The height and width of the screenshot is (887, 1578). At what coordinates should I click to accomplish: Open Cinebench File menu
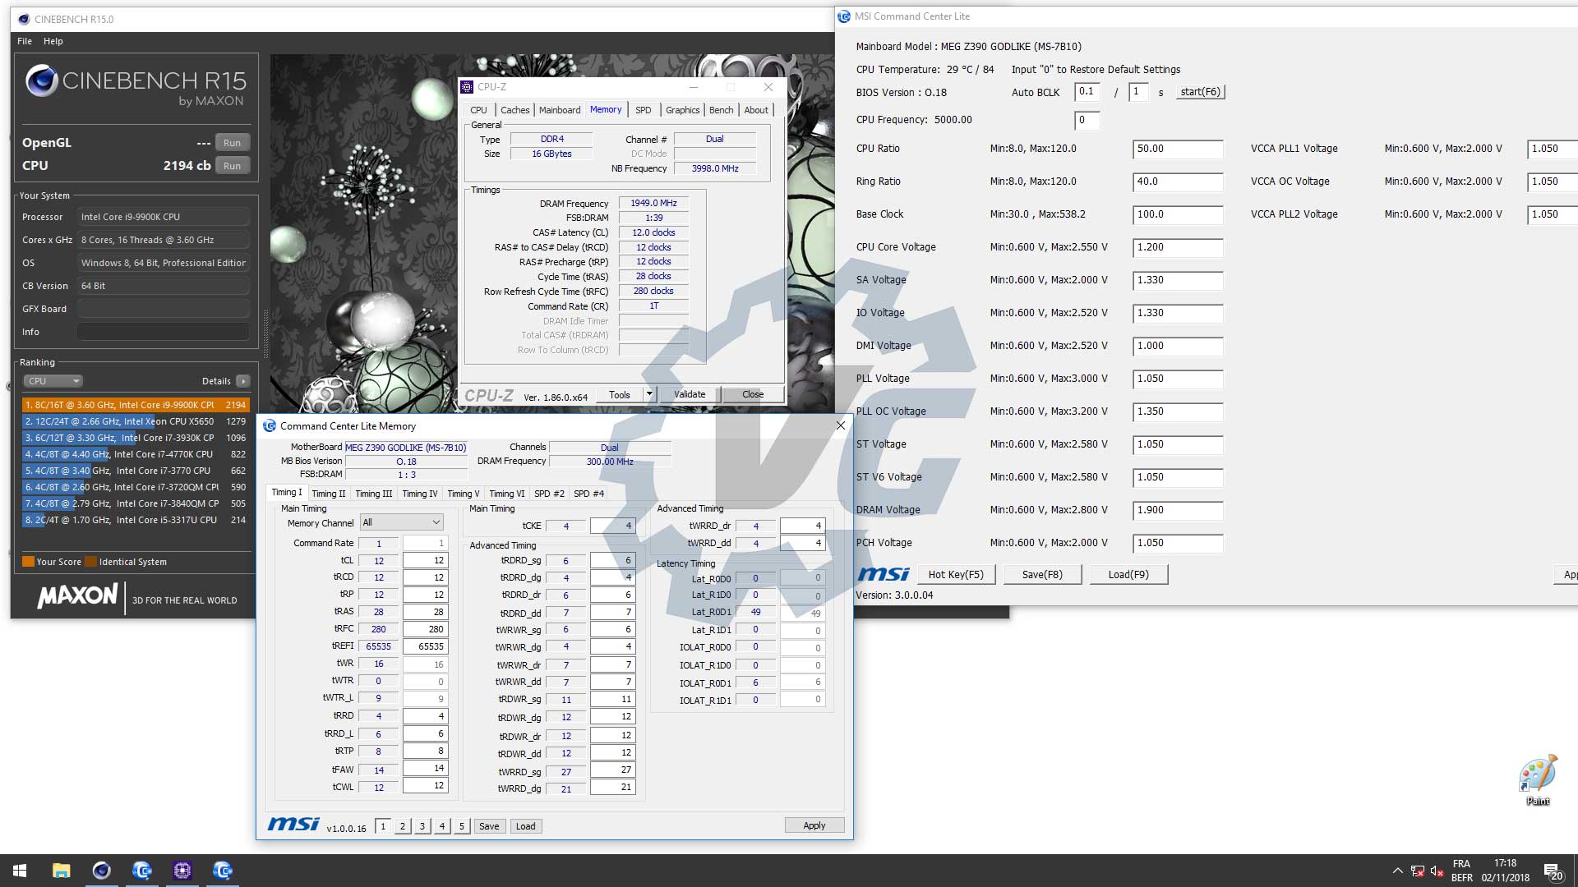25,41
